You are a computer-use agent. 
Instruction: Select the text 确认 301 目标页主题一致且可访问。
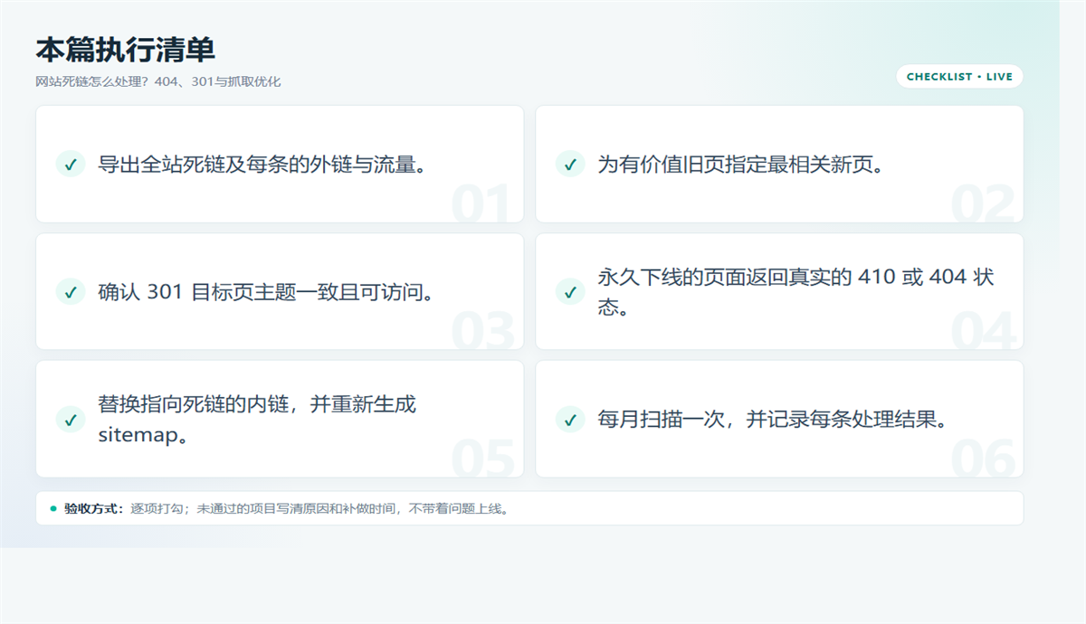click(266, 292)
